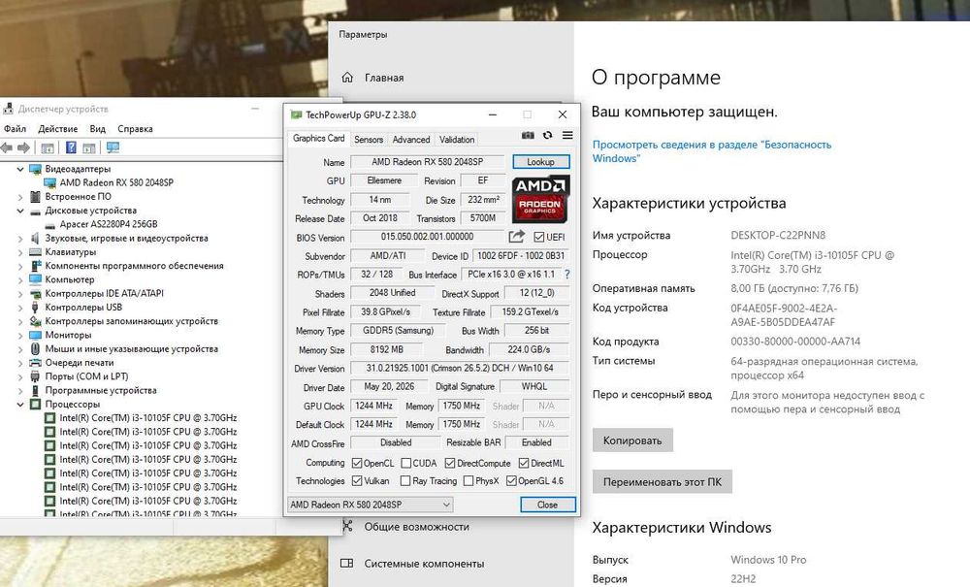Open the GPU-Z hamburger menu
Viewport: 970px width, 587px height.
click(x=567, y=135)
